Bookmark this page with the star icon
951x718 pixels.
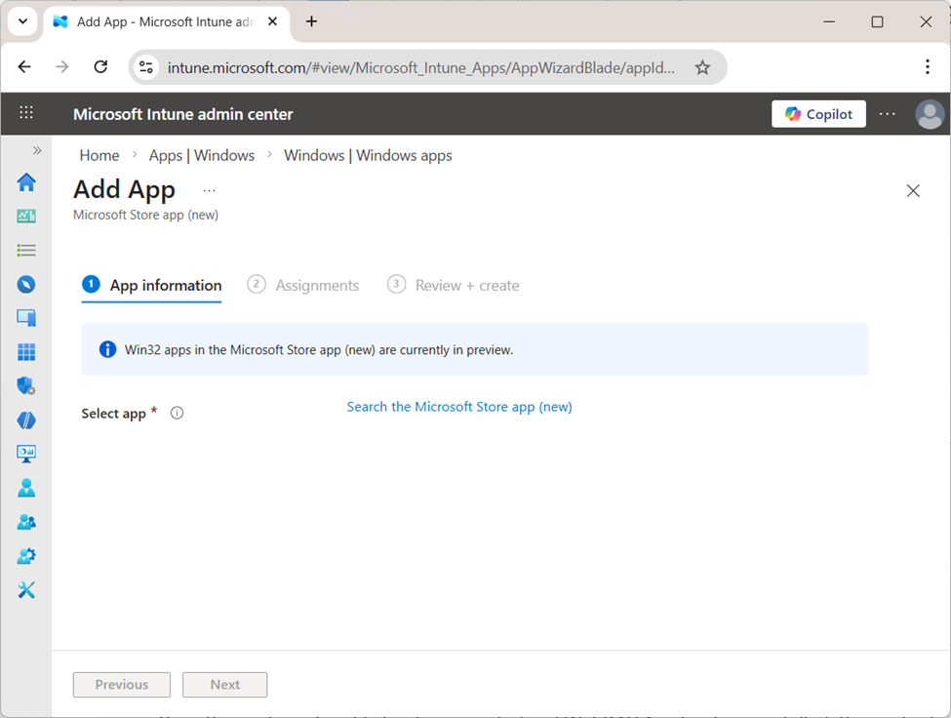(x=702, y=66)
